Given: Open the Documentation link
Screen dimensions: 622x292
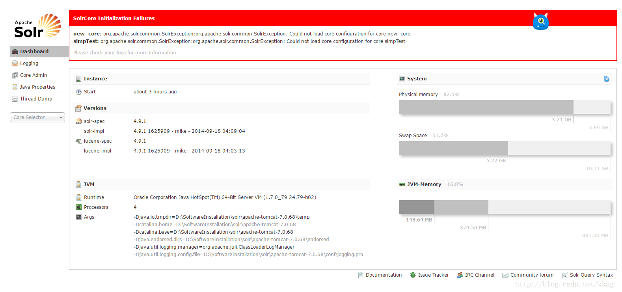Looking at the screenshot, I should [x=384, y=275].
